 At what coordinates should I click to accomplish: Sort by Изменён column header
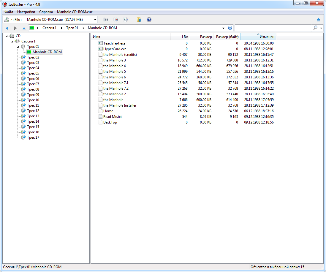pyautogui.click(x=258, y=37)
